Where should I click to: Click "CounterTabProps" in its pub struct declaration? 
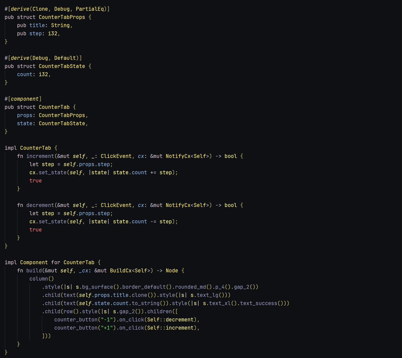click(62, 17)
